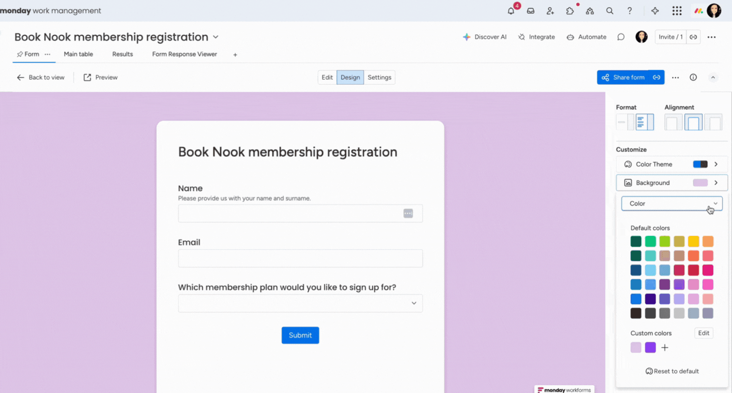The height and width of the screenshot is (393, 732).
Task: Open the products switcher grid icon
Action: coord(677,11)
